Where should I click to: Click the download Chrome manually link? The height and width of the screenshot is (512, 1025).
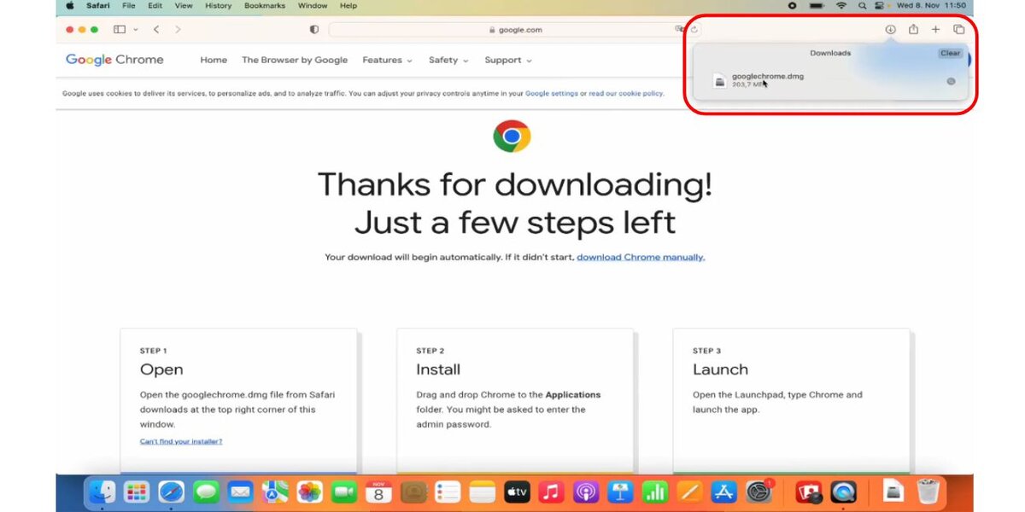click(641, 257)
